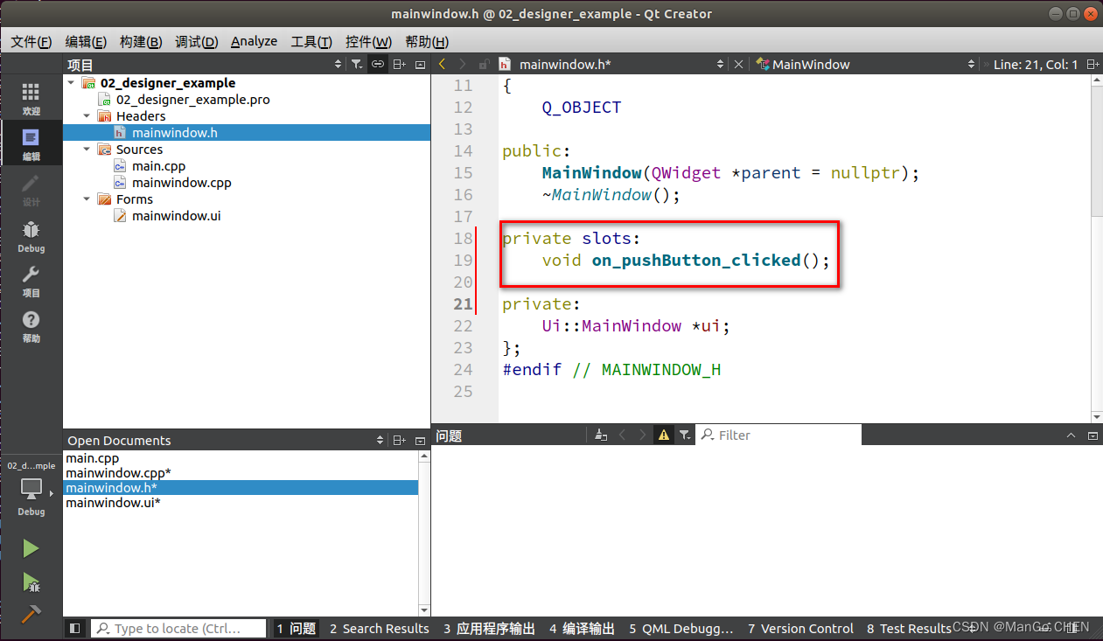Image resolution: width=1103 pixels, height=641 pixels.
Task: Toggle synchronize with editor link icon
Action: click(x=378, y=64)
